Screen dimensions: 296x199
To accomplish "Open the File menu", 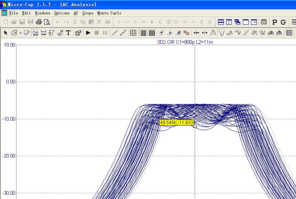I will [14, 13].
